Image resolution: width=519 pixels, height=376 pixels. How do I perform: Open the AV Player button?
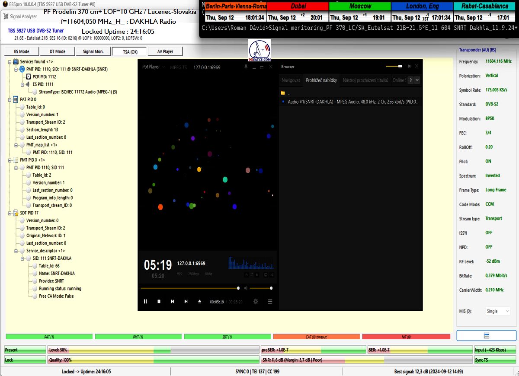[165, 51]
